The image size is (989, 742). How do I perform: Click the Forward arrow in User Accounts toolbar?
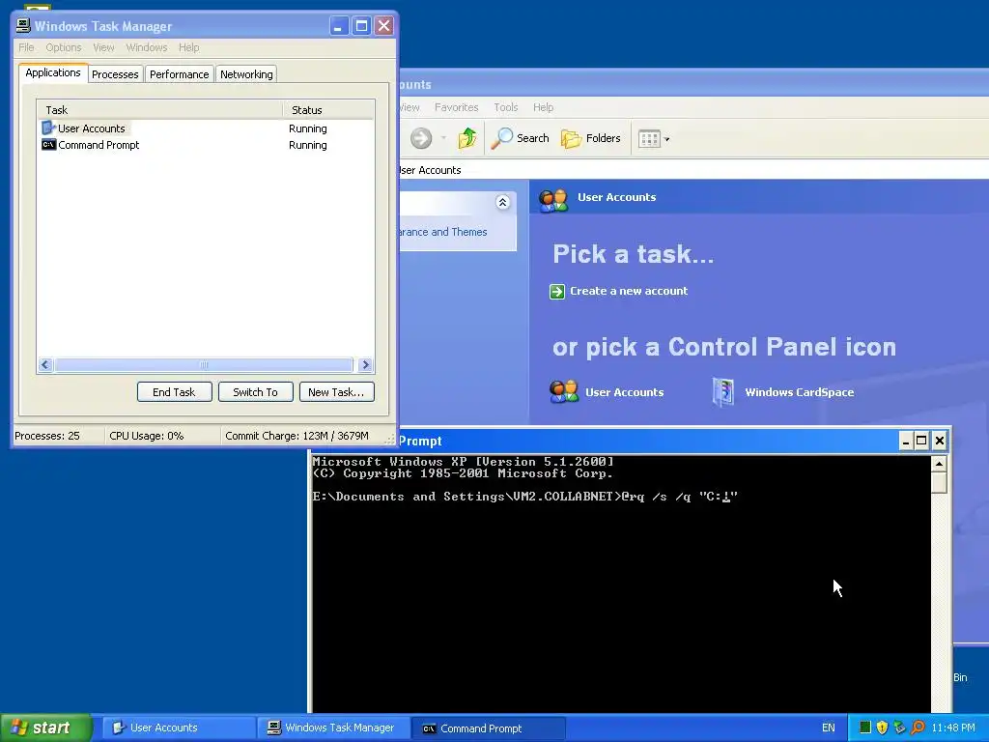[421, 138]
